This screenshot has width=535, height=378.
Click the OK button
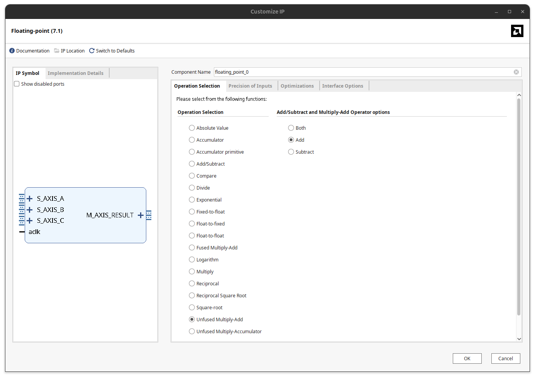point(467,358)
